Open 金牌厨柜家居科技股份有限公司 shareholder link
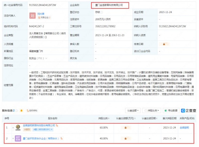The image size is (199, 147). pyautogui.click(x=39, y=125)
